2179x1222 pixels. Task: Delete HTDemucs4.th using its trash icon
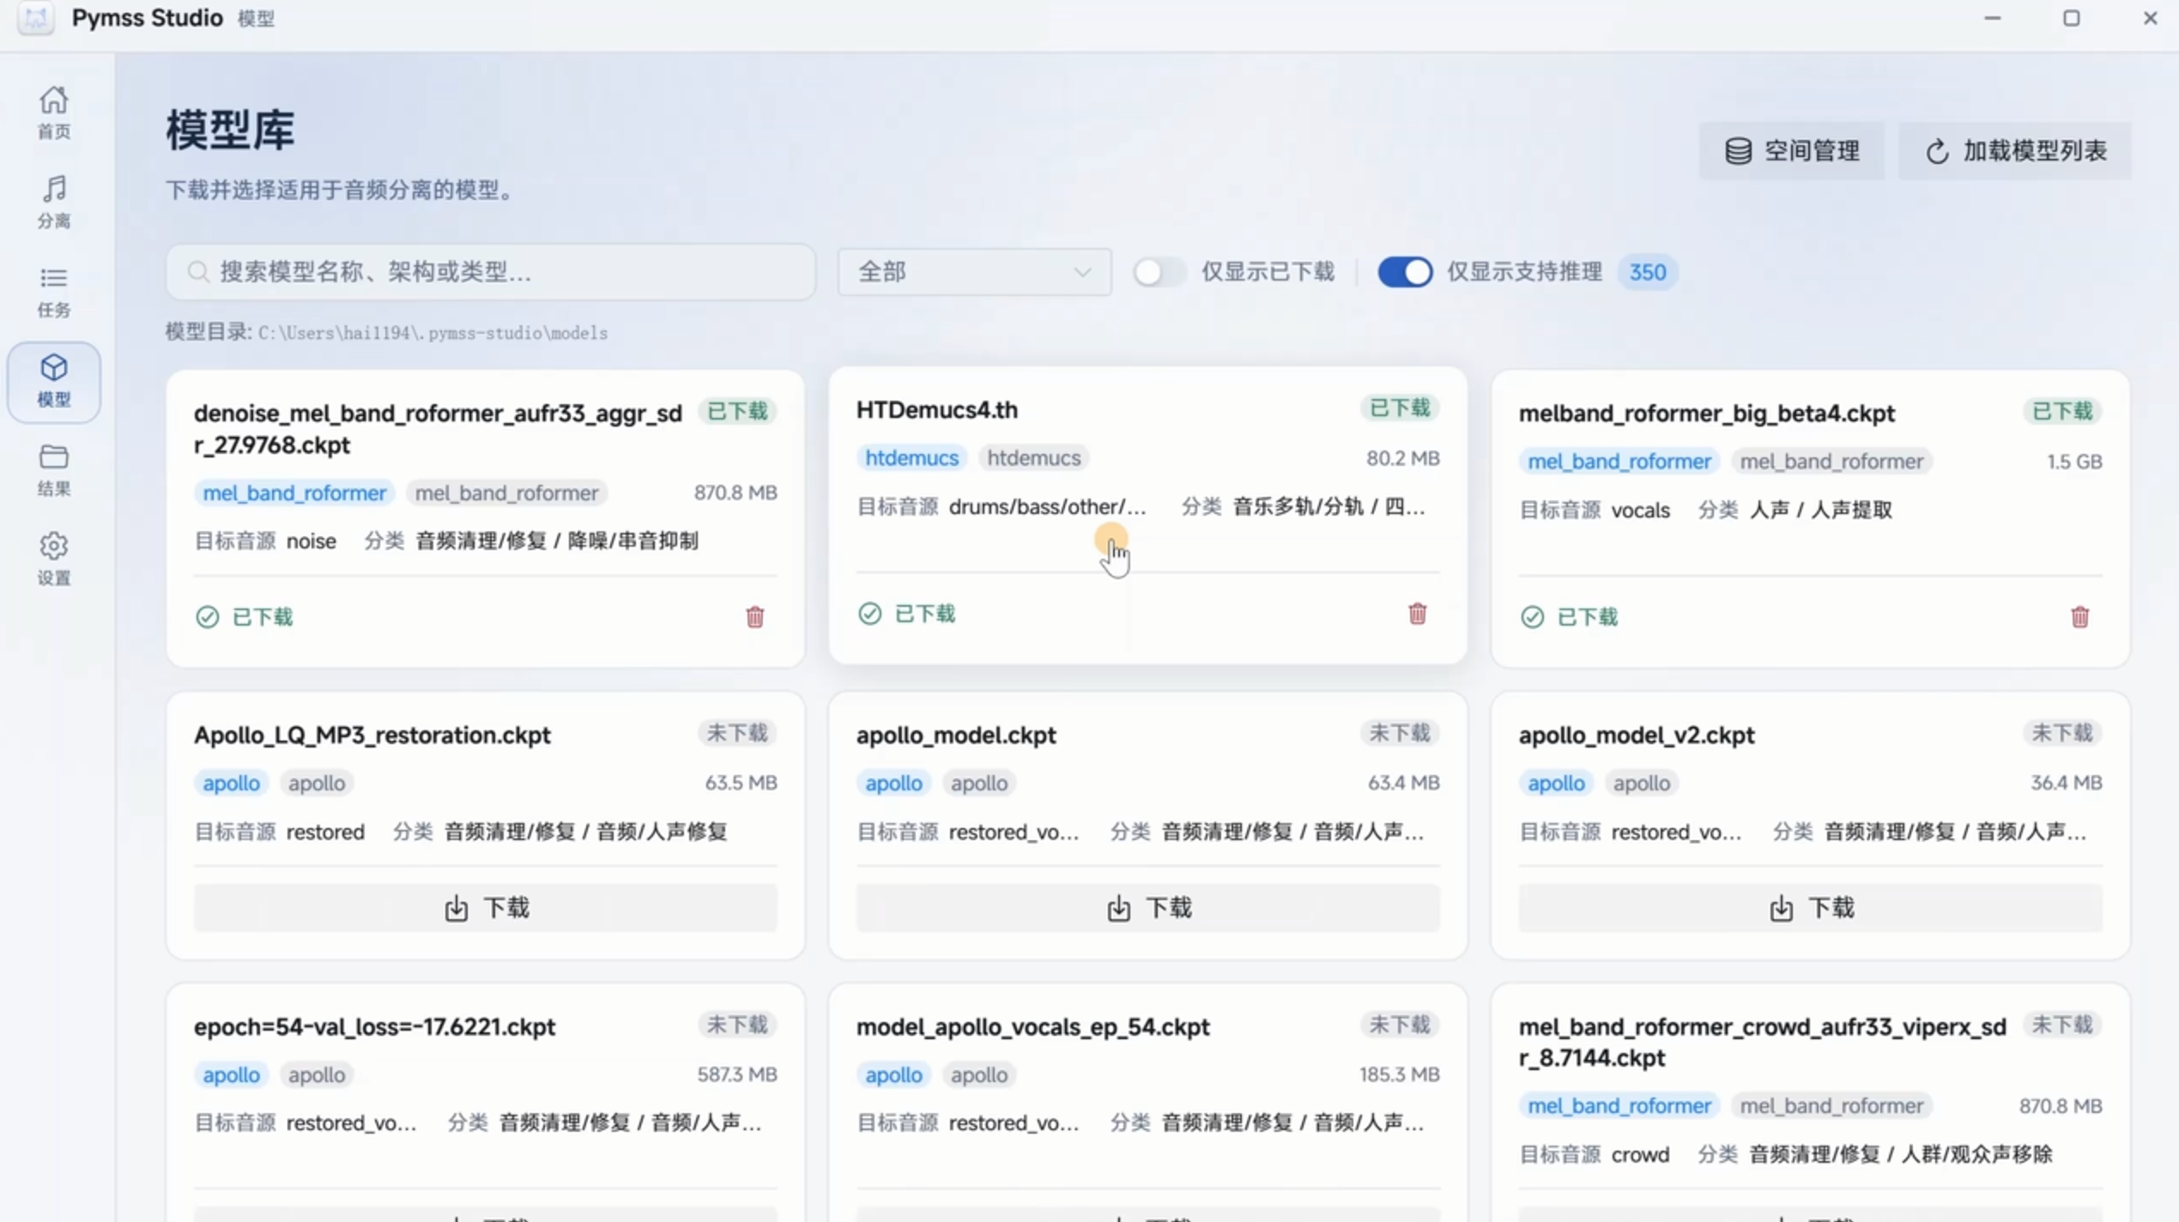pyautogui.click(x=1417, y=613)
